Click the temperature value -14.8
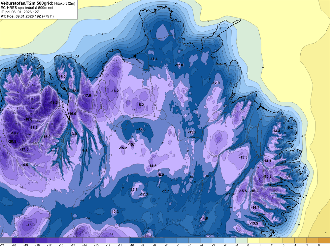Image resolution: width=330 pixels, height=247 pixels. tap(204, 219)
